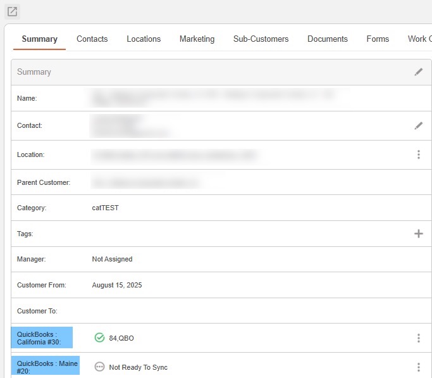The image size is (432, 378).
Task: Switch to the Forms tab
Action: 378,39
